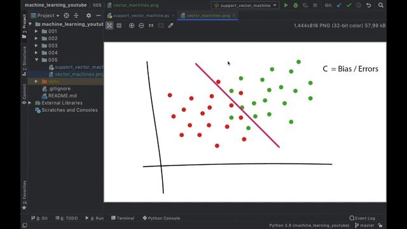The height and width of the screenshot is (229, 407).
Task: Toggle the grid in image viewer
Action: 119,25
